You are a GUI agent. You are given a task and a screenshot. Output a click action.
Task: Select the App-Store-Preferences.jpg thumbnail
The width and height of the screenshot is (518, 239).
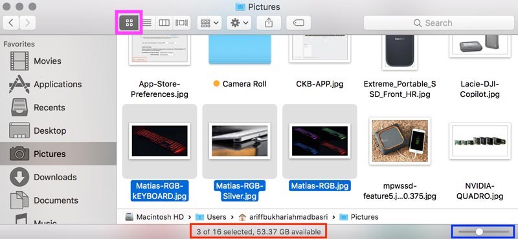(x=159, y=50)
